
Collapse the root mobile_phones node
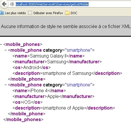(x=1, y=45)
